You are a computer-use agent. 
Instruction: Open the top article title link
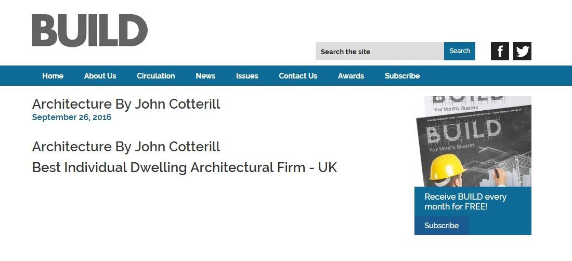tap(126, 104)
